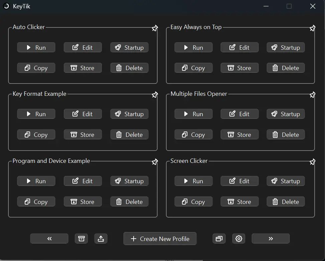Go to the previous page of profiles
The height and width of the screenshot is (261, 325).
point(49,239)
